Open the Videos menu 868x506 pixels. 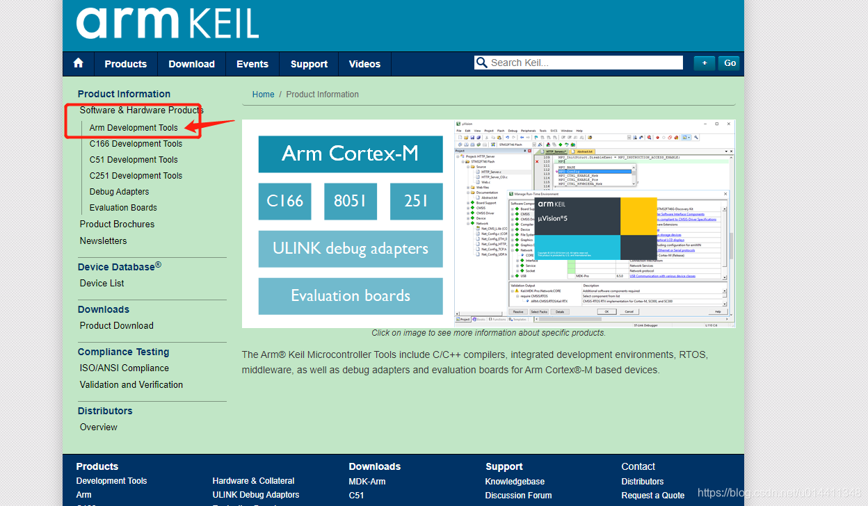tap(364, 64)
